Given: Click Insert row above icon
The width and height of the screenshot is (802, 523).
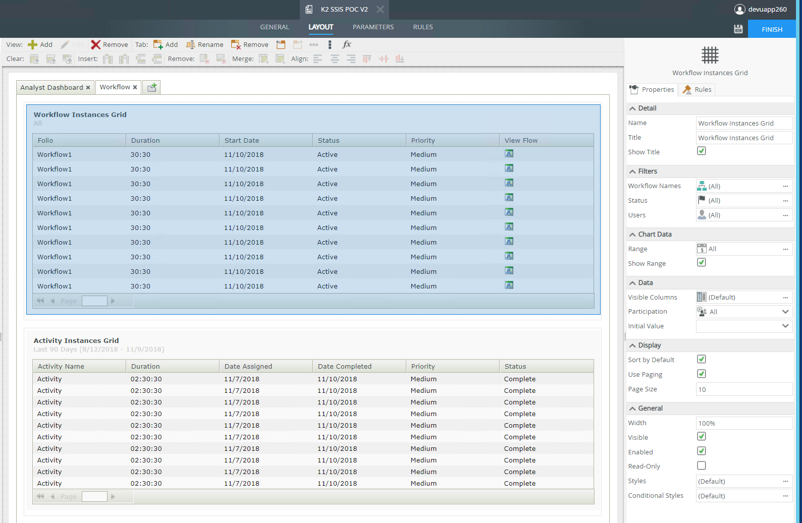Looking at the screenshot, I should 141,59.
